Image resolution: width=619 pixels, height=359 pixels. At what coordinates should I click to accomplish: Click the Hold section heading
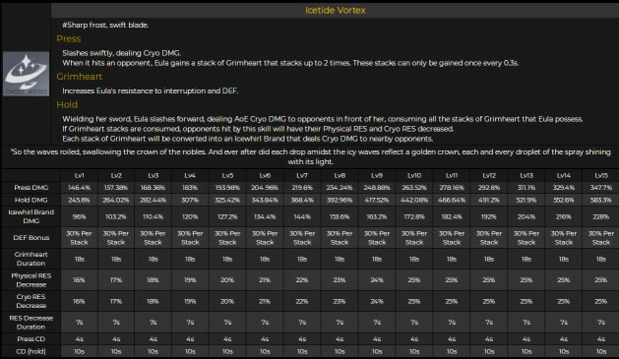point(67,104)
